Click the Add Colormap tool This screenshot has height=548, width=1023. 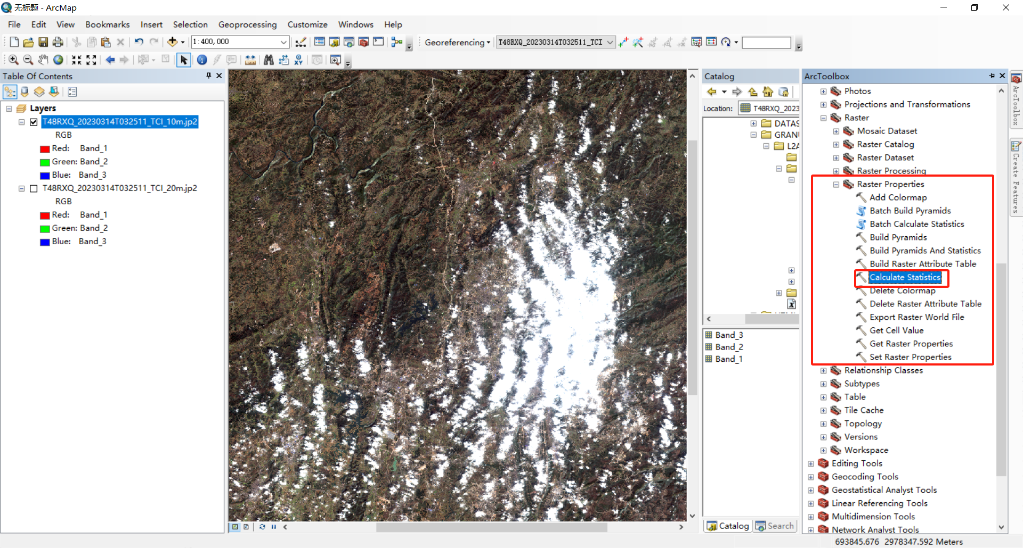[898, 197]
